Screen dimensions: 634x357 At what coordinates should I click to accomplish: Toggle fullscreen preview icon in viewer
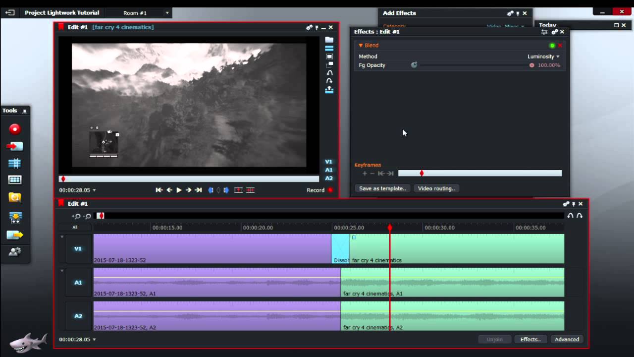point(329,57)
